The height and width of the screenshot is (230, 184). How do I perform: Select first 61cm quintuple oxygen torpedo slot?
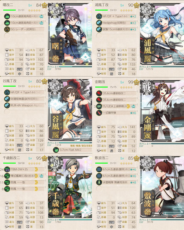click(x=116, y=169)
